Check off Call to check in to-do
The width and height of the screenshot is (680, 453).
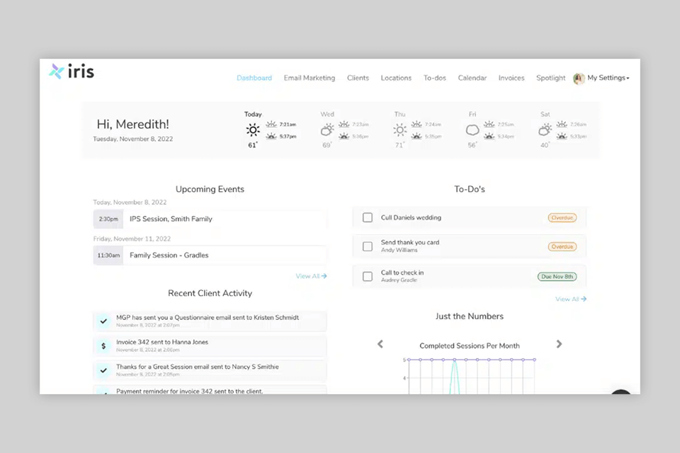(368, 276)
